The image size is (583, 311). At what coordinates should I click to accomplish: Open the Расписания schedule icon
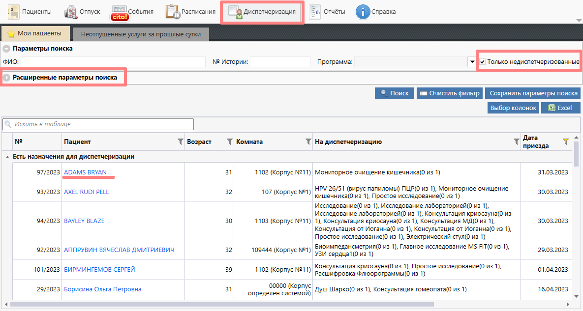point(173,11)
